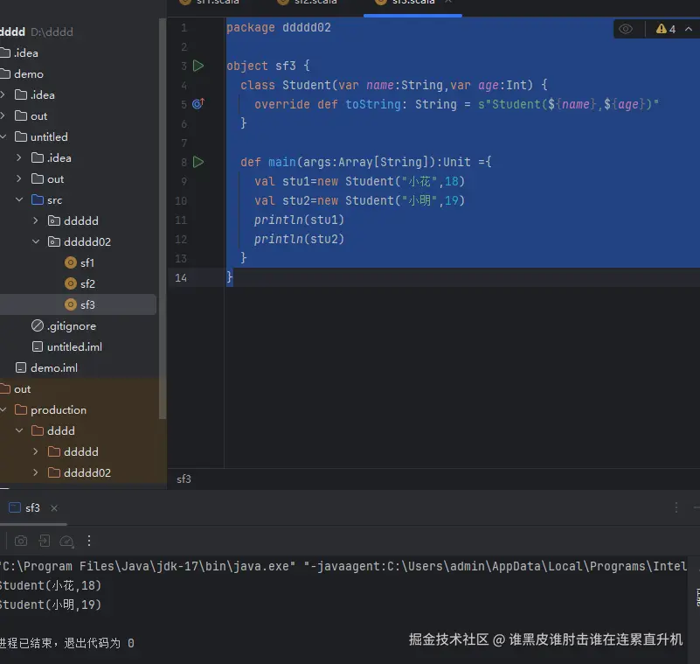
Task: Switch to the sf1.scala editor tab
Action: click(218, 3)
